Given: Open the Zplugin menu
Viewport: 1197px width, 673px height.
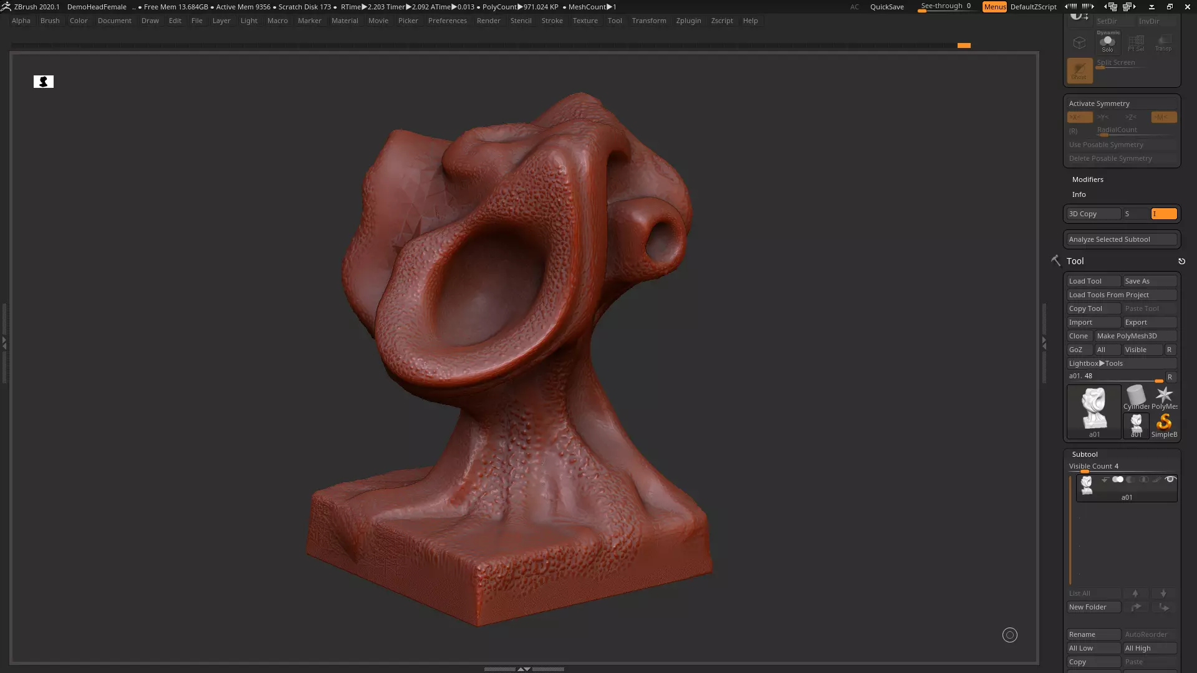Looking at the screenshot, I should pyautogui.click(x=688, y=21).
